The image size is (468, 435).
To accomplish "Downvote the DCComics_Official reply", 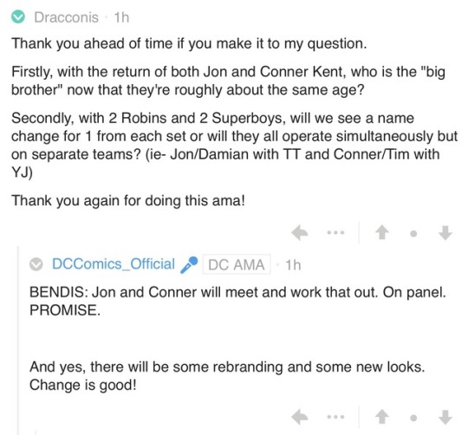I will coord(445,417).
